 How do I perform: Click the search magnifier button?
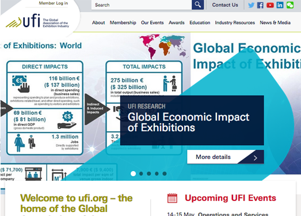197,5
